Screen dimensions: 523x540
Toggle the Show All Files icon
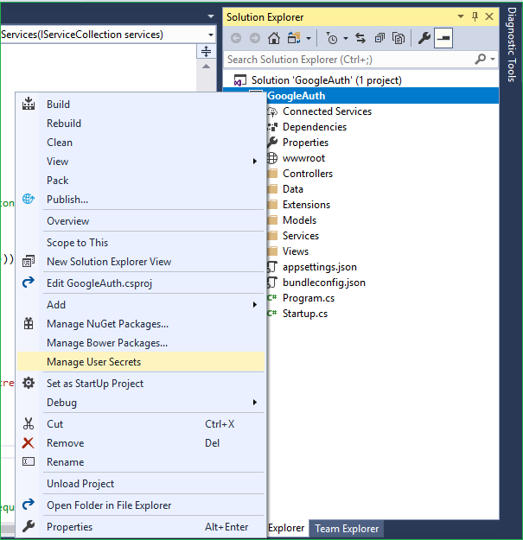tap(399, 38)
